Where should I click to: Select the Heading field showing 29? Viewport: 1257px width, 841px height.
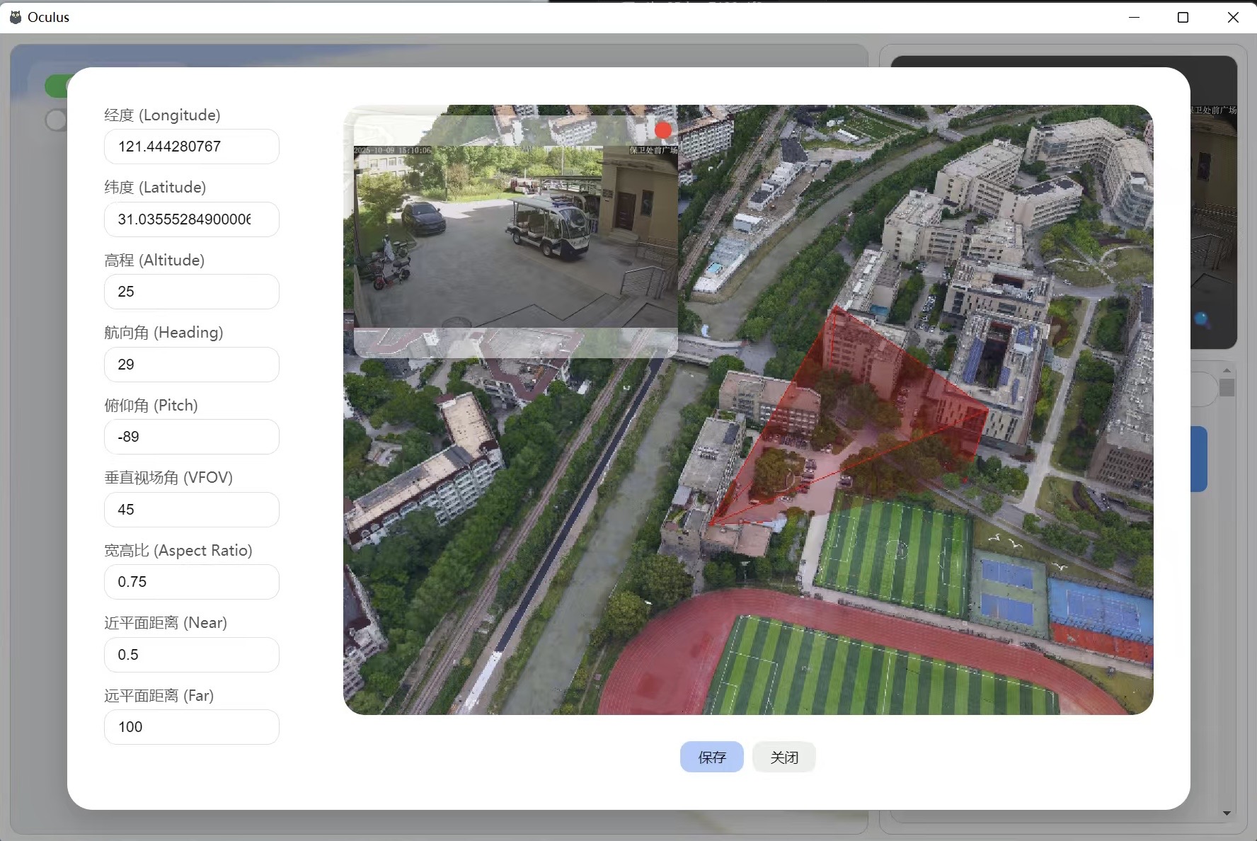coord(191,365)
